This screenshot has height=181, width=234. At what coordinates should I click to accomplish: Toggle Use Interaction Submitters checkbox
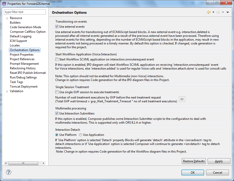(x=57, y=113)
